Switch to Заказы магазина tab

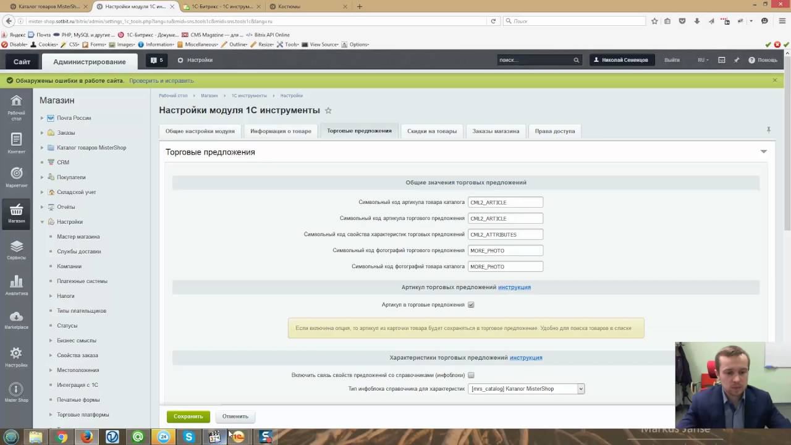(496, 131)
